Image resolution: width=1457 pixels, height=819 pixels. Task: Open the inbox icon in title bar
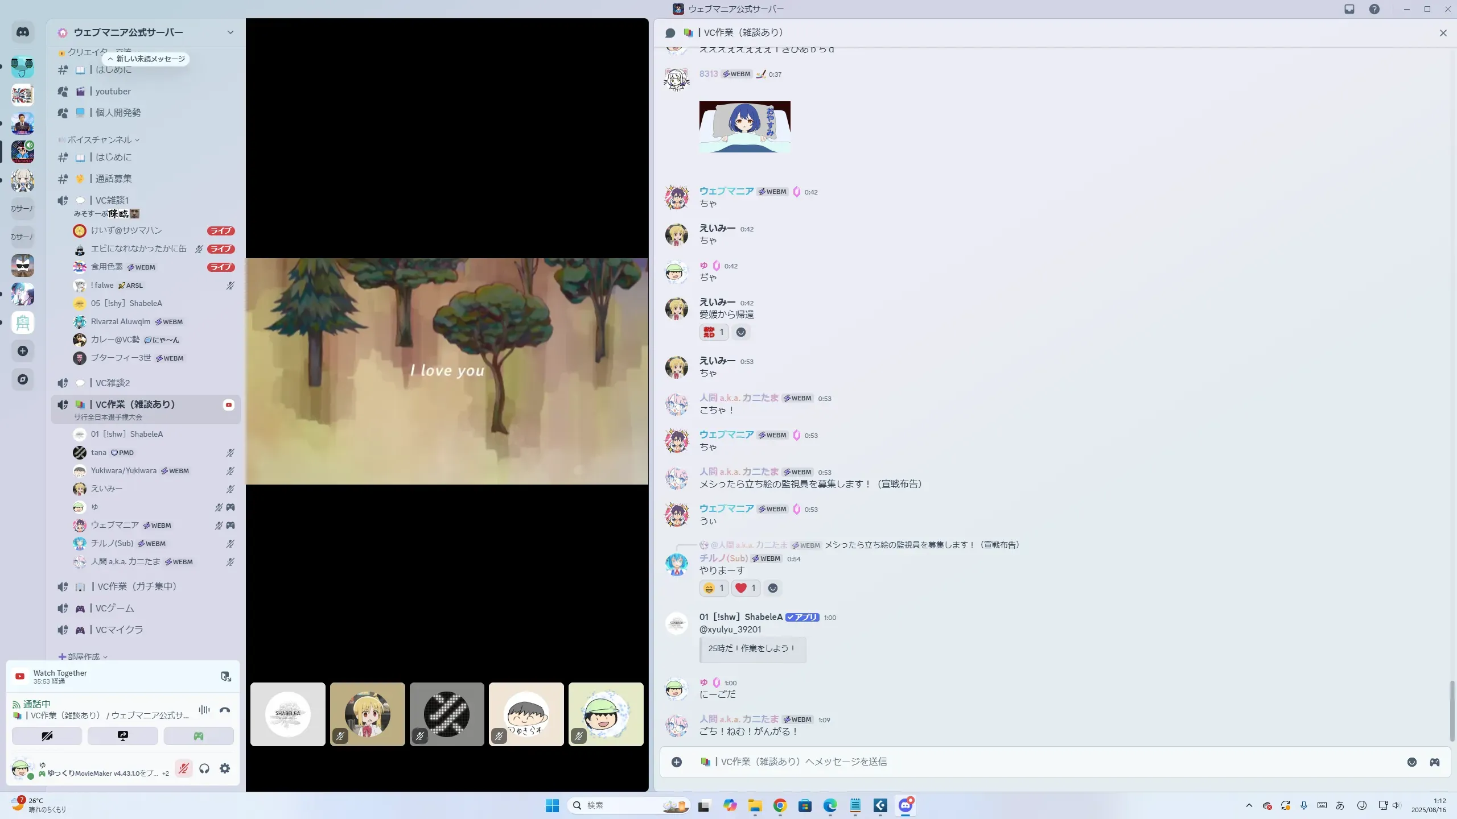[1349, 9]
